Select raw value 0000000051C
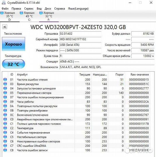Viewport: 156px width, 157px height. pos(139,84)
